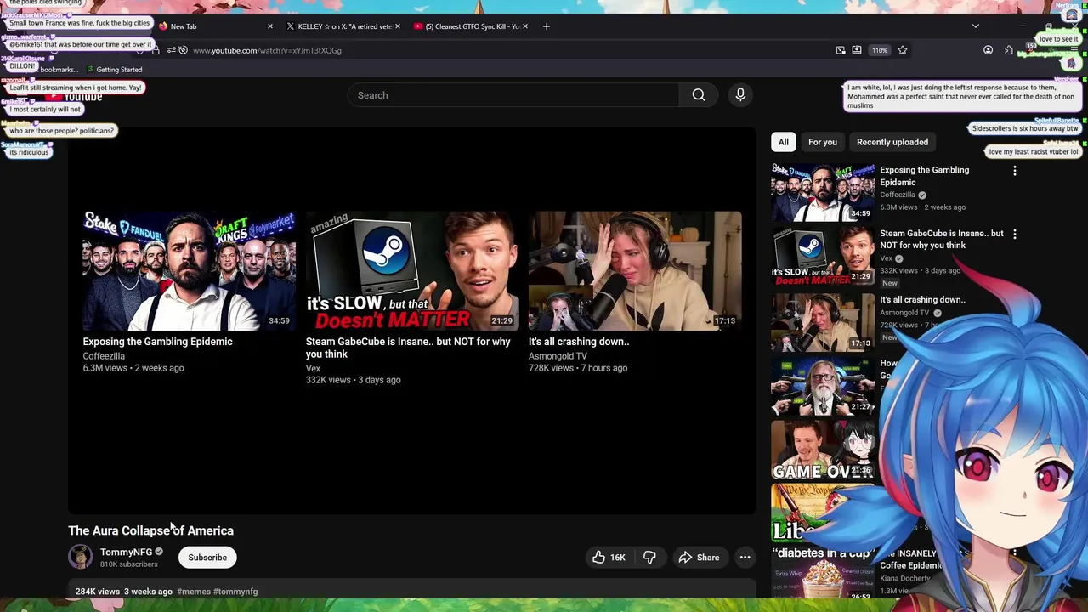Click the #tommynfg hashtag
Screen dimensions: 1088x612
tap(235, 592)
